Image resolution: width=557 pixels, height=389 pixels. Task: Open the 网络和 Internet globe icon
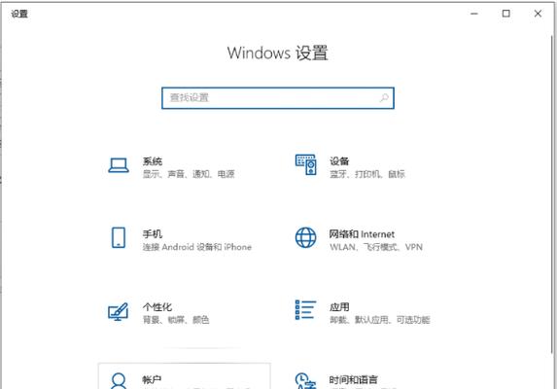[x=305, y=237]
